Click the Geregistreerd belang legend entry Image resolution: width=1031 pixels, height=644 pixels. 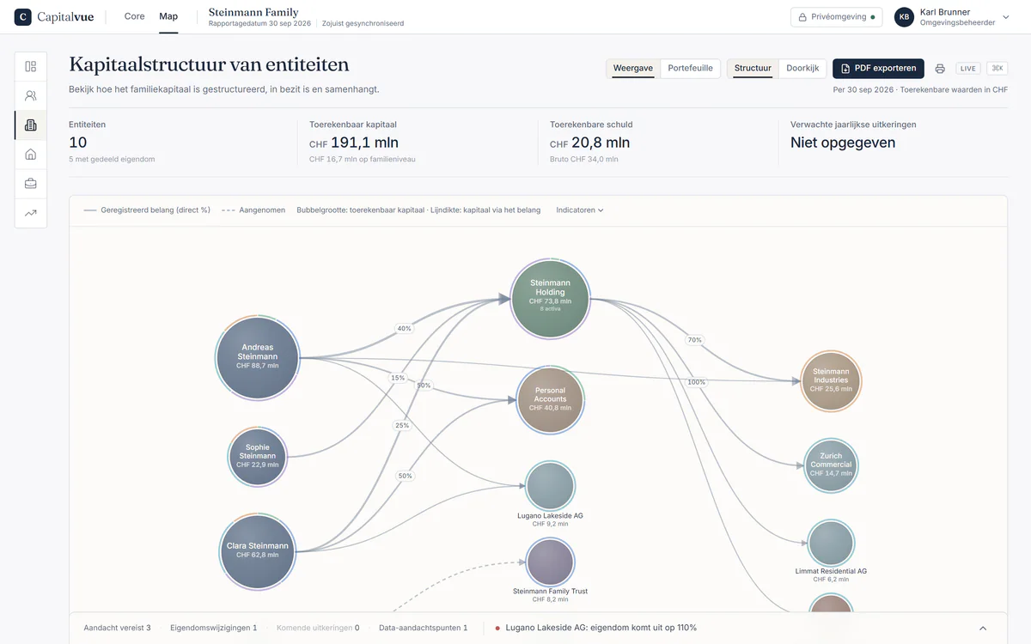click(147, 210)
